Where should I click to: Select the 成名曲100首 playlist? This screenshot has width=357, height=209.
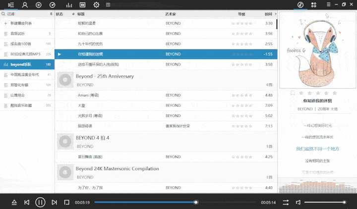click(27, 44)
